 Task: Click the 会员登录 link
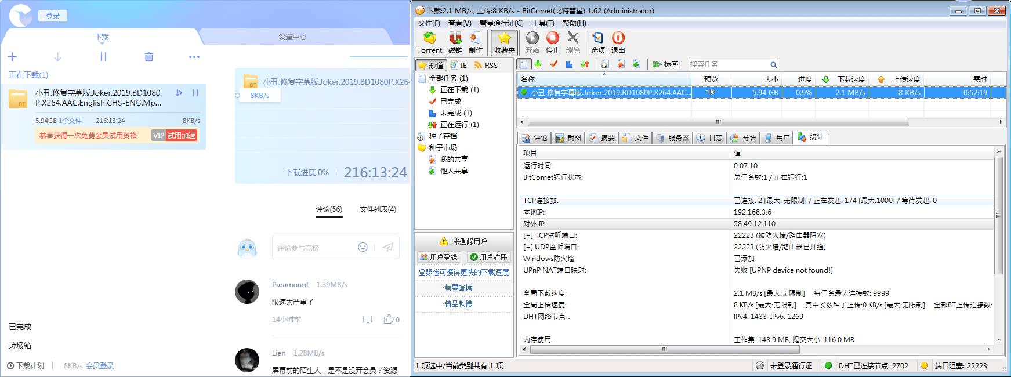(x=100, y=366)
